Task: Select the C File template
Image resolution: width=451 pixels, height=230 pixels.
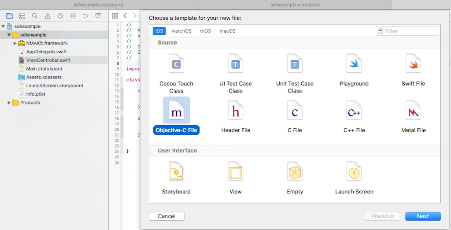Action: tap(295, 116)
